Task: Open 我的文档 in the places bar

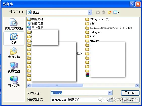Action: [x=14, y=53]
